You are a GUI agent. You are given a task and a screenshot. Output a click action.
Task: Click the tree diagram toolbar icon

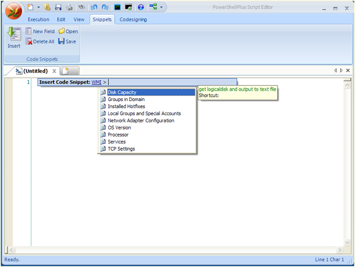pos(153,7)
